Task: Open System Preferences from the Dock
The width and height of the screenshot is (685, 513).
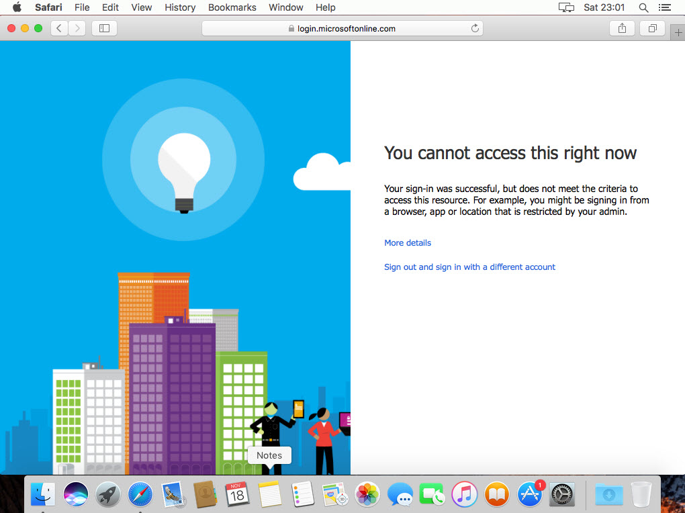Action: pyautogui.click(x=562, y=495)
